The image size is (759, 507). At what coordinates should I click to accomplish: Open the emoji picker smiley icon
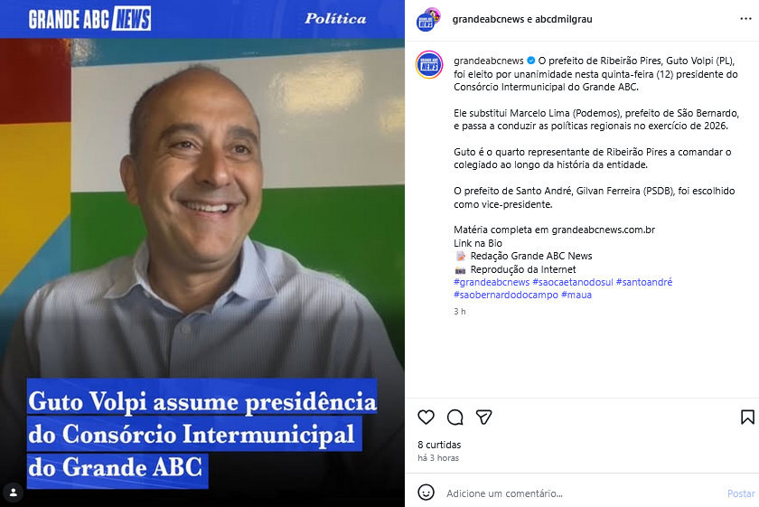tap(426, 493)
